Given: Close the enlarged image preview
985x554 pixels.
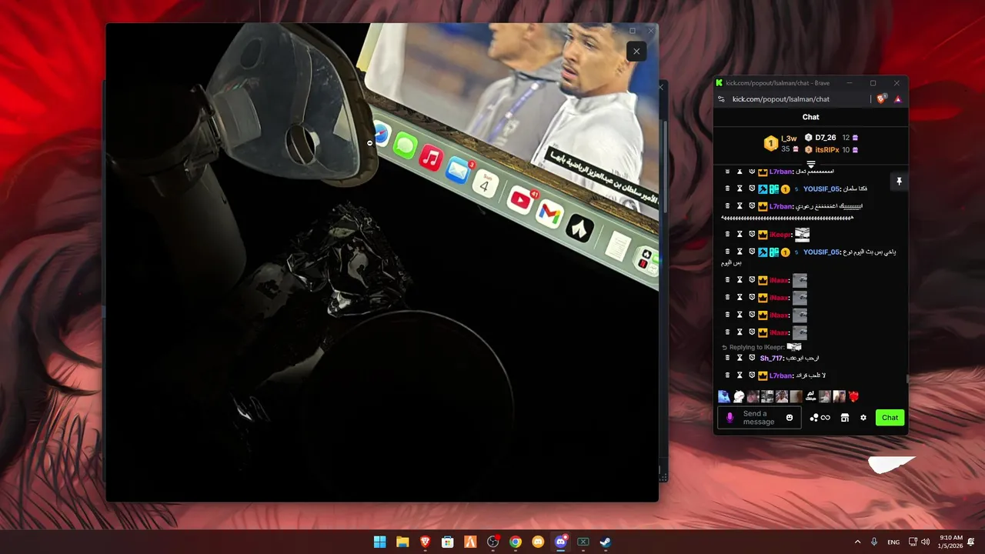Looking at the screenshot, I should coord(636,52).
